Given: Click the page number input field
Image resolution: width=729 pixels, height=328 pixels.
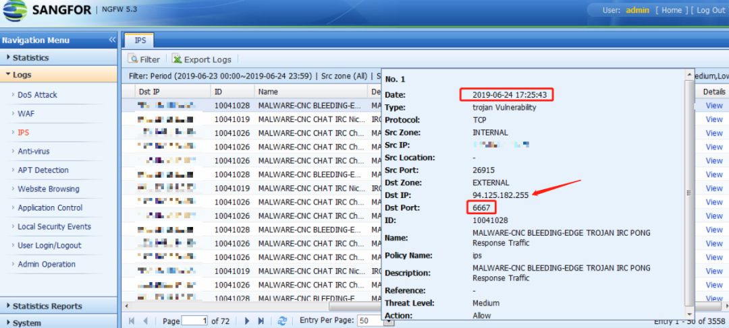Looking at the screenshot, I should coord(194,321).
